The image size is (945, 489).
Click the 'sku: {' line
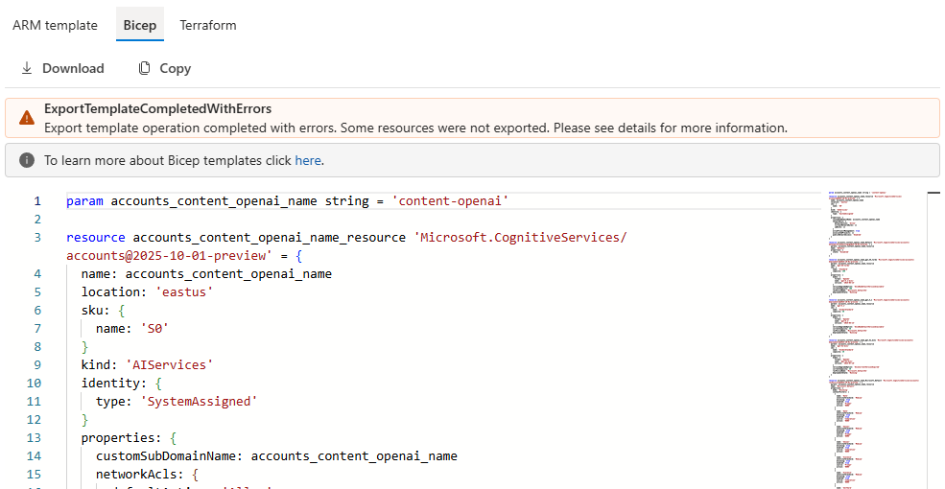103,310
